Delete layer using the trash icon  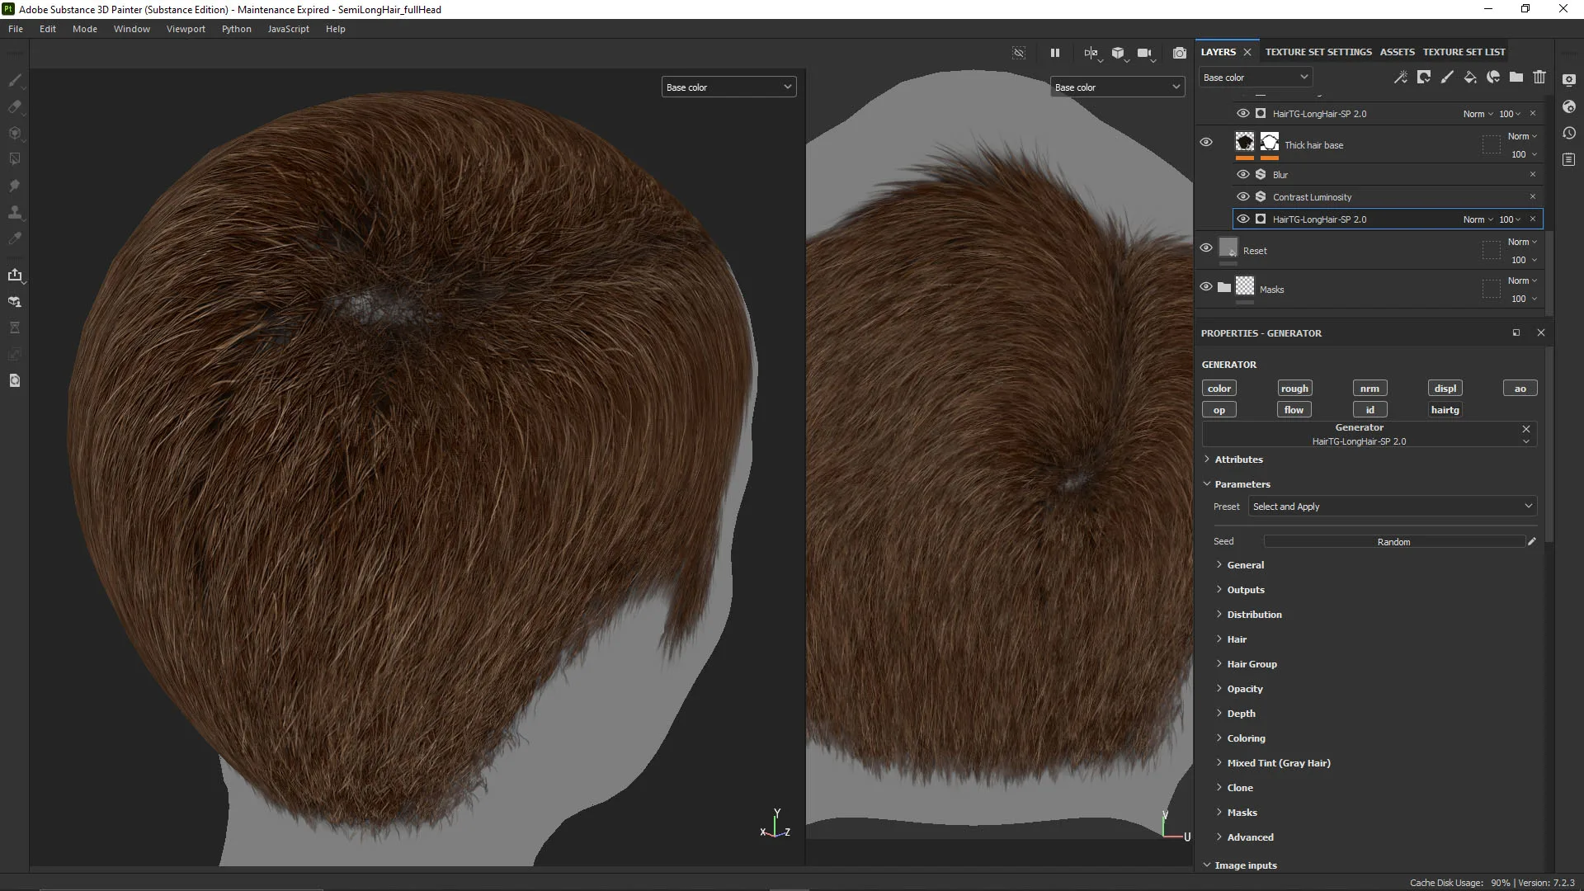pyautogui.click(x=1539, y=77)
